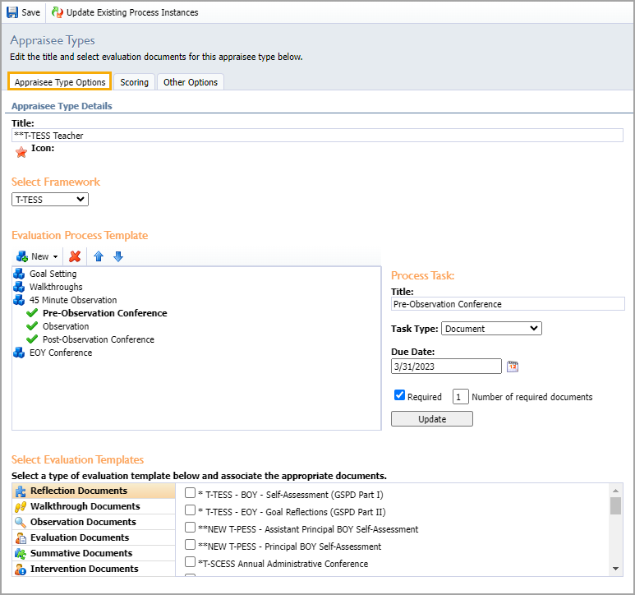The width and height of the screenshot is (635, 595).
Task: Click the Observation Documents magnifier icon
Action: [21, 522]
